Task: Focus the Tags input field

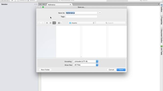Action: tap(81, 17)
